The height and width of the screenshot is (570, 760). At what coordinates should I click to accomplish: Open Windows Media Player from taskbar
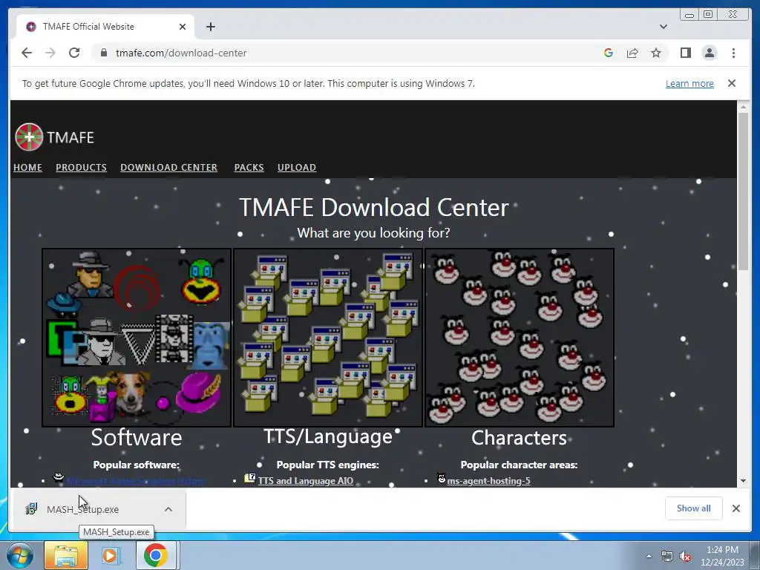[111, 556]
